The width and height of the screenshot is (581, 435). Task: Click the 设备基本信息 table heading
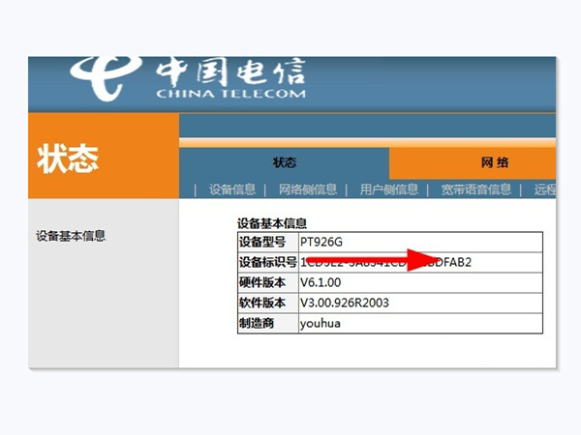[272, 223]
